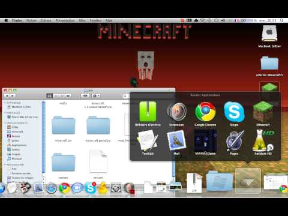288x216 pixels.
Task: Select Musique in Finder sidebar
Action: pos(14,159)
